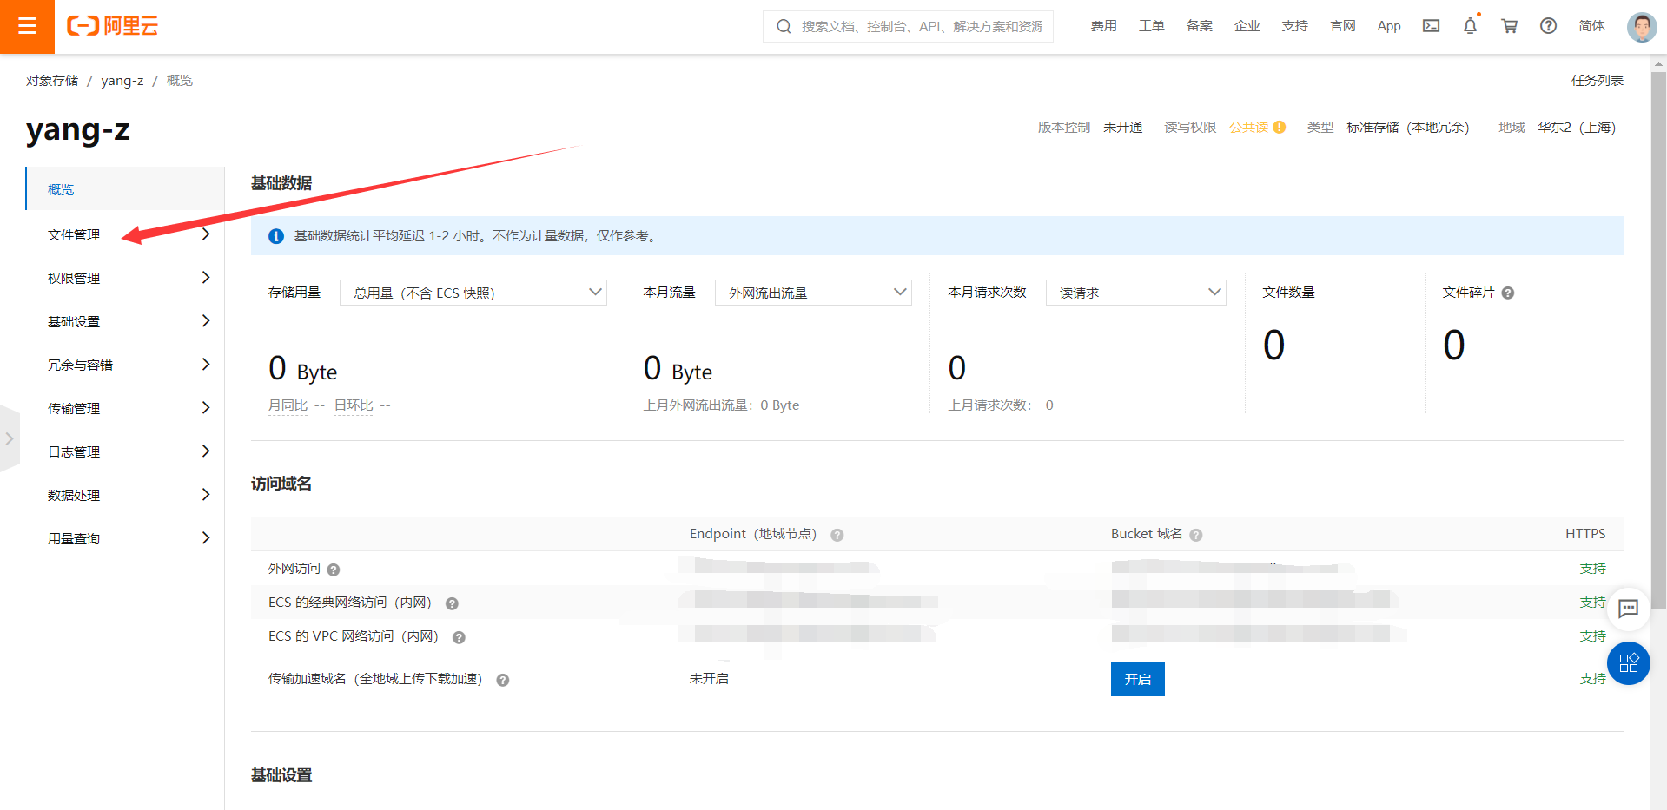Open the help question mark icon
1667x810 pixels.
coord(1548,26)
